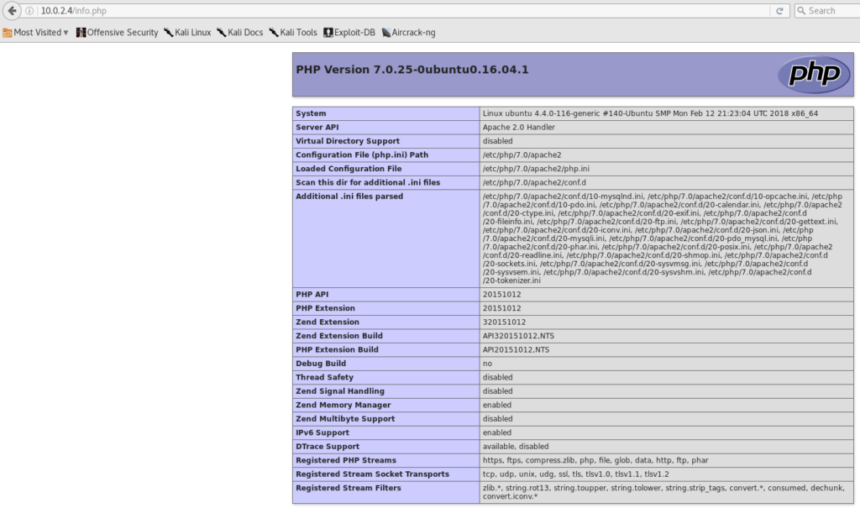Click the site info icon in address bar

[31, 11]
